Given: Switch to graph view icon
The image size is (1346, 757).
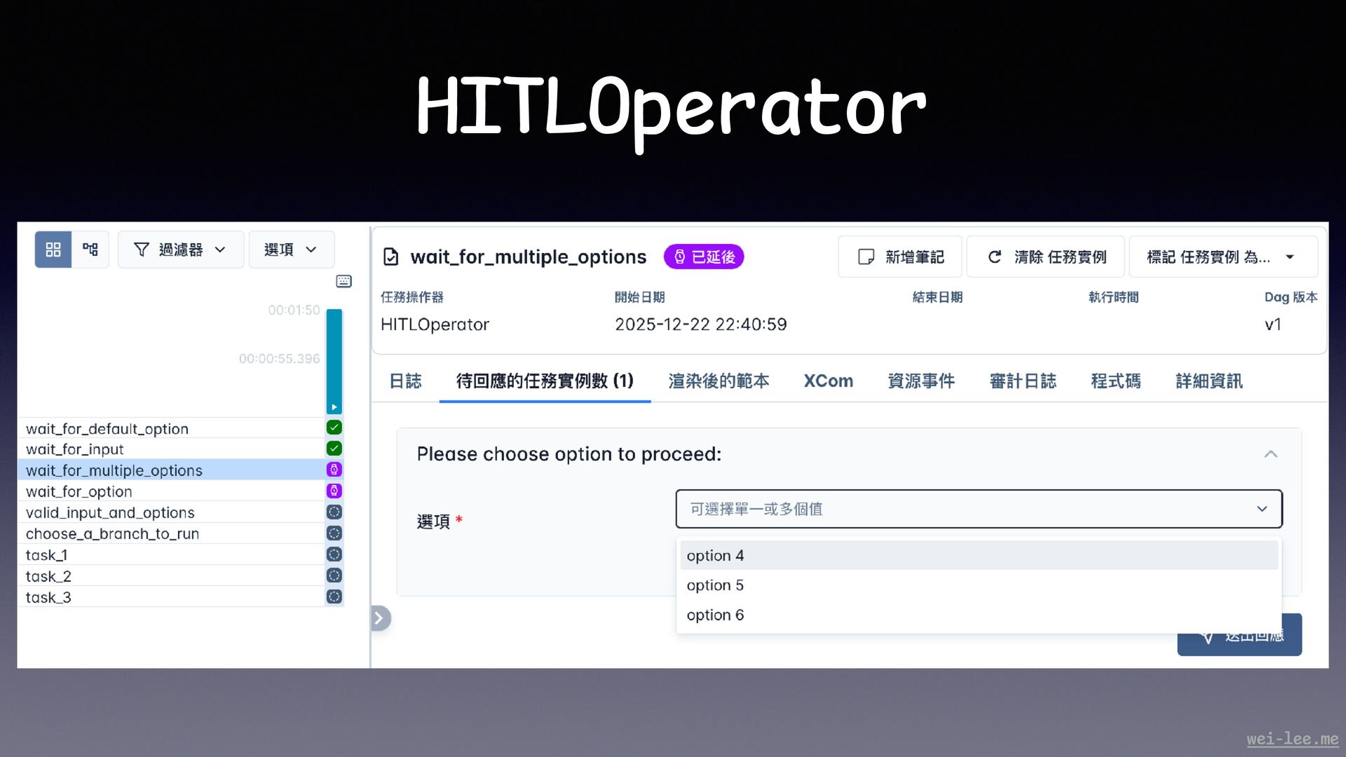Looking at the screenshot, I should click(x=90, y=250).
